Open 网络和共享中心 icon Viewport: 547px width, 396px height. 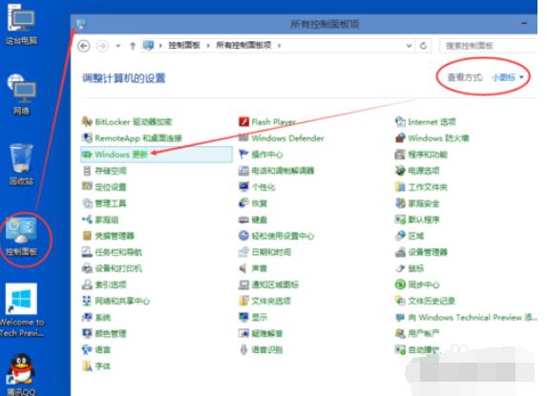pos(87,301)
